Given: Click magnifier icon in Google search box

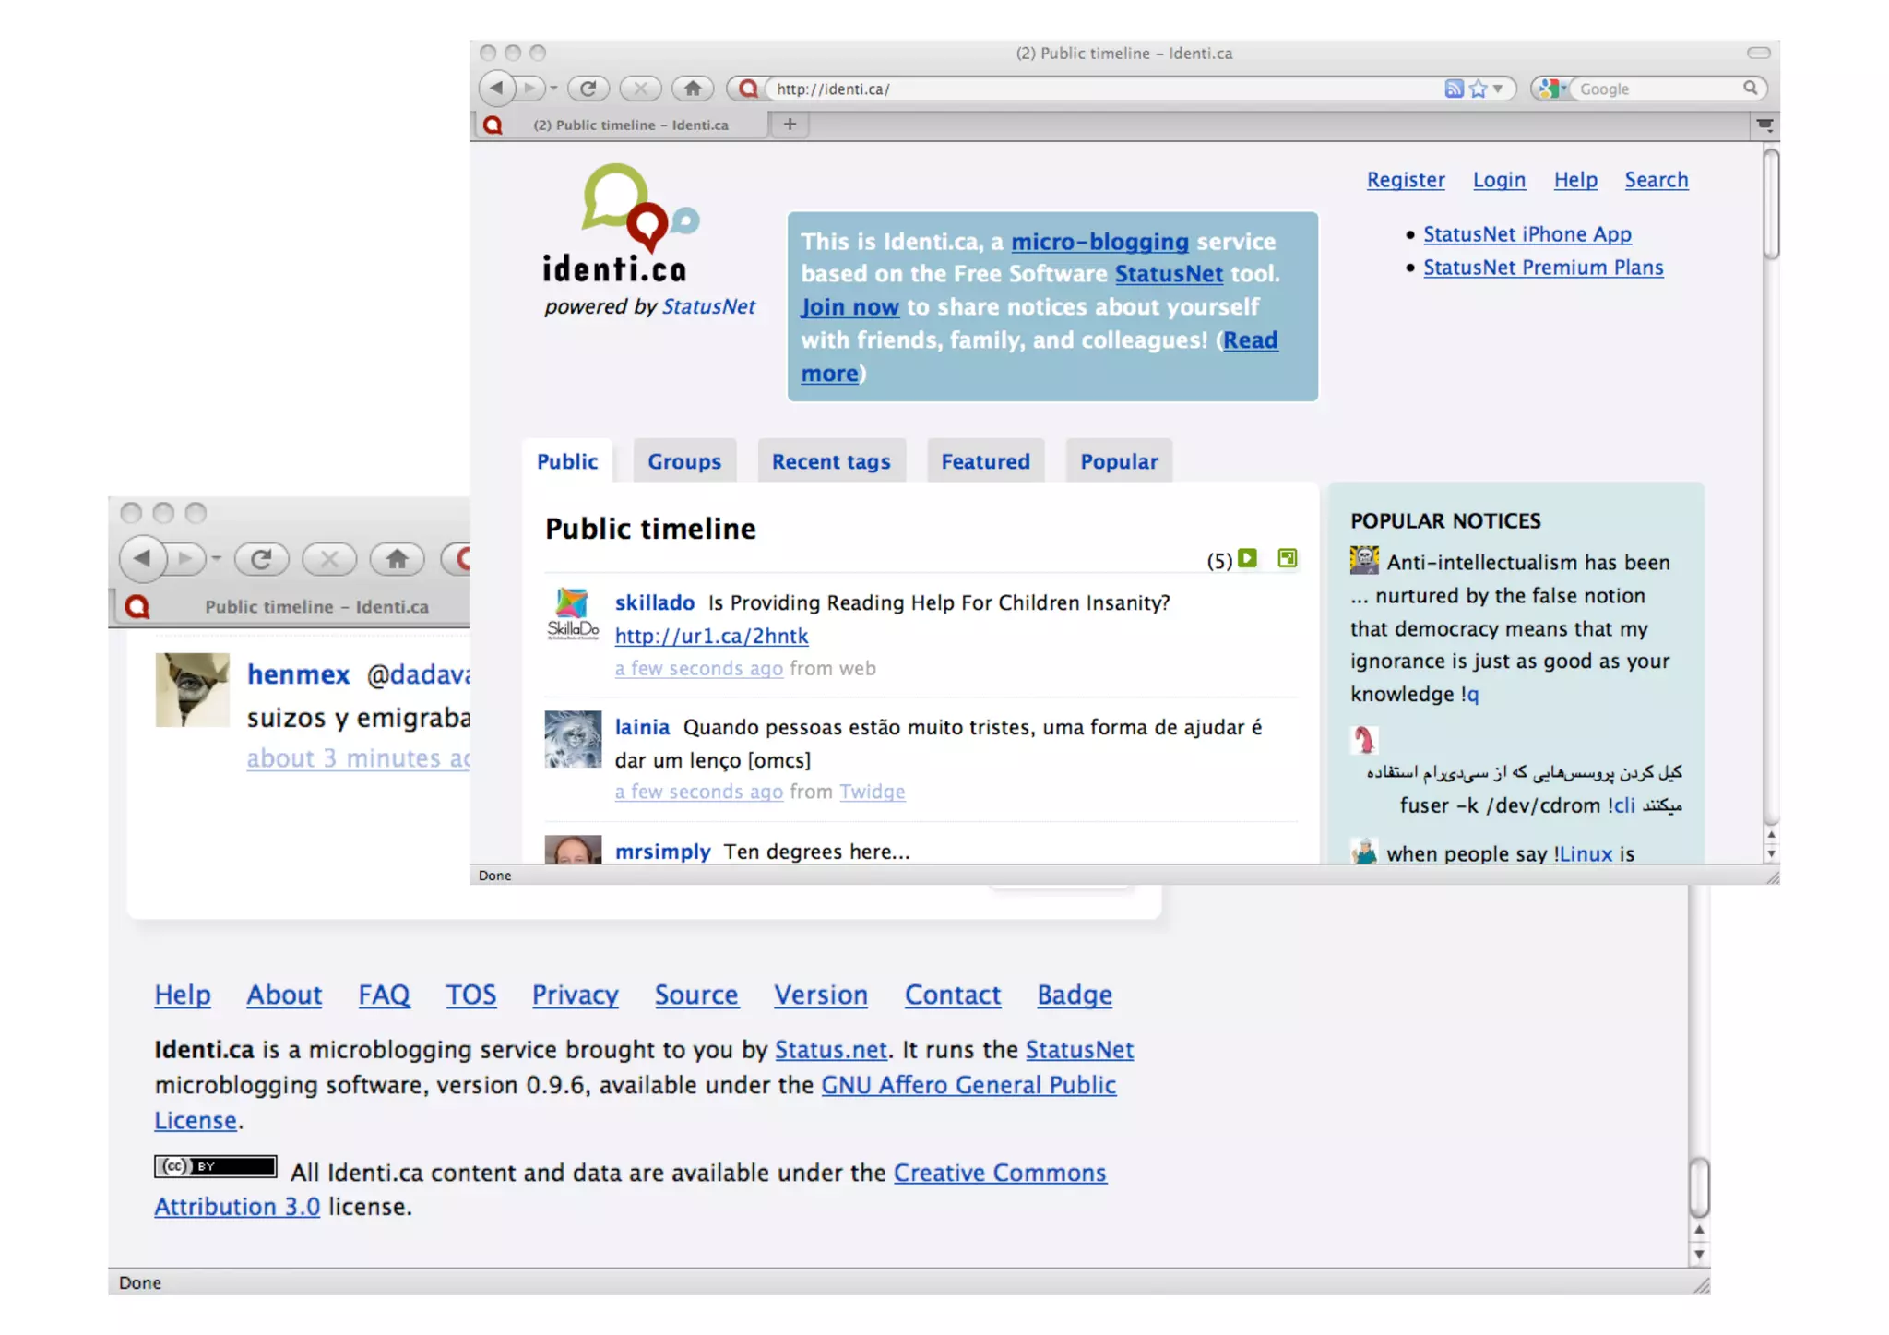Looking at the screenshot, I should [1750, 89].
